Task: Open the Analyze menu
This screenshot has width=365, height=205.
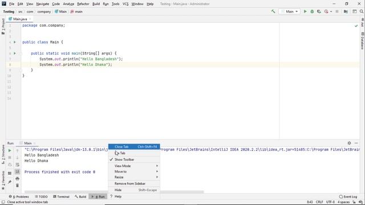Action: tap(68, 4)
